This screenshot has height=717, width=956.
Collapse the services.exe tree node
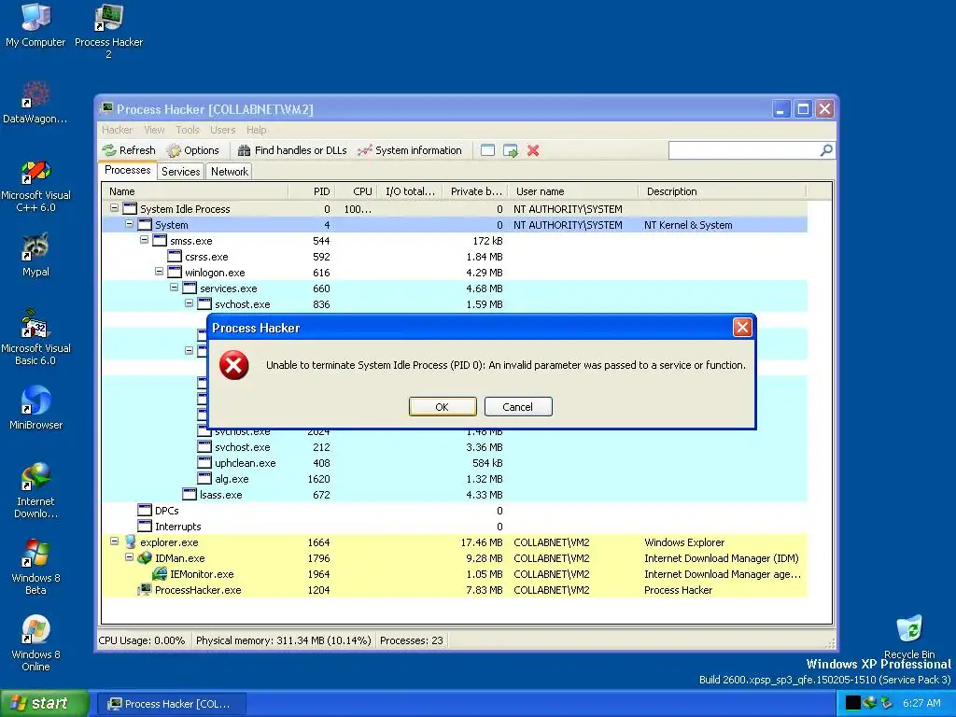[x=174, y=288]
